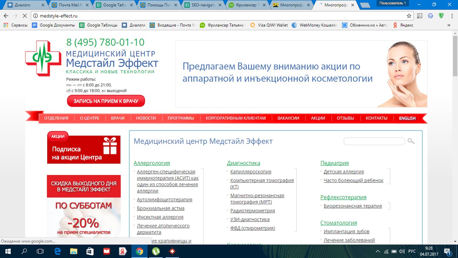Open the КОНТАКТЫ menu item
This screenshot has height=258, width=458.
click(x=376, y=118)
